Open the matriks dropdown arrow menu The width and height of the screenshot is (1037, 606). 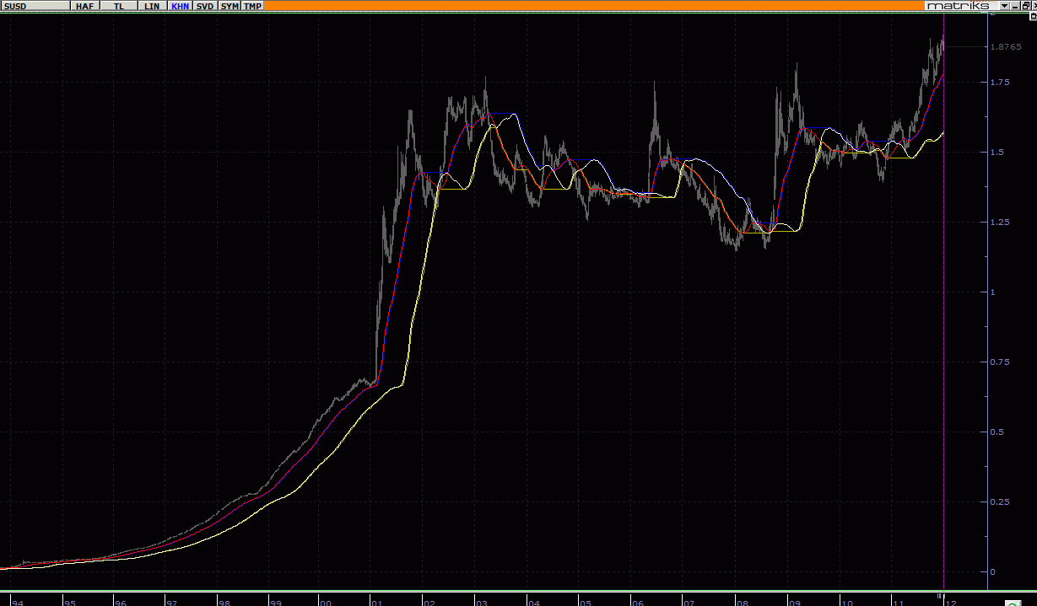point(1003,6)
